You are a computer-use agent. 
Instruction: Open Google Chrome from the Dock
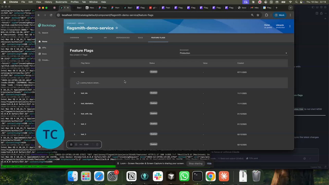pyautogui.click(x=211, y=176)
